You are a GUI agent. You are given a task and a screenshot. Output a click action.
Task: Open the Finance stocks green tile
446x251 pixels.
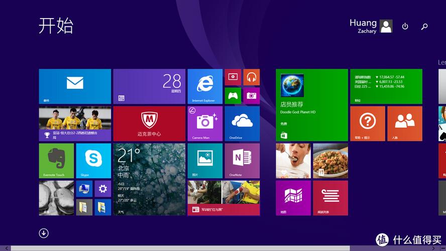[386, 86]
